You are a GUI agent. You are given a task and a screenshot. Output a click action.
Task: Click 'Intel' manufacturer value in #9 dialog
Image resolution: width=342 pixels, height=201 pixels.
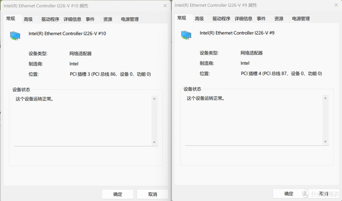[245, 63]
